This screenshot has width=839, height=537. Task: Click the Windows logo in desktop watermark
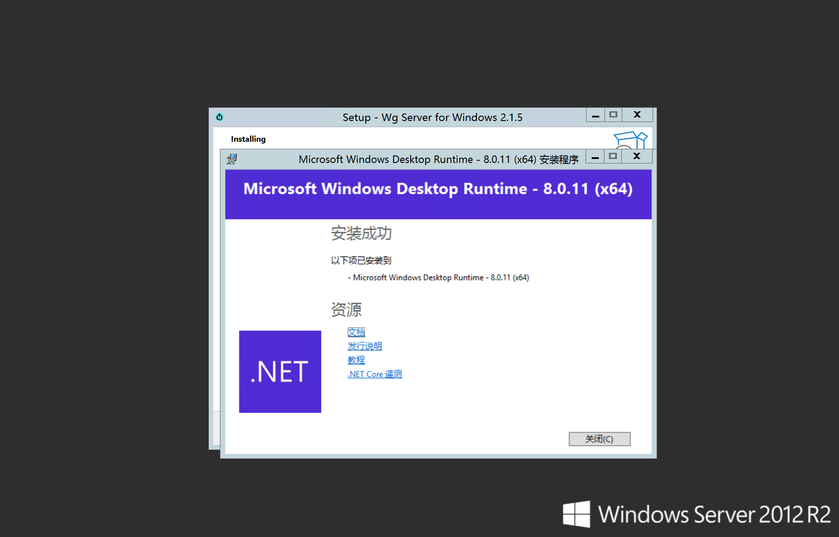click(576, 514)
